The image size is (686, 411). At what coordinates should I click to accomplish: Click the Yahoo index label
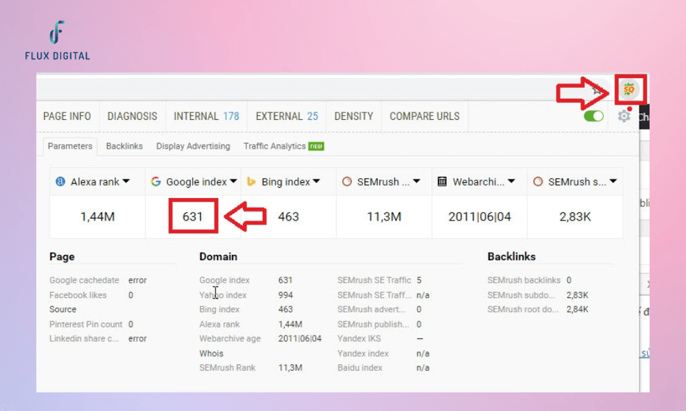tap(223, 295)
